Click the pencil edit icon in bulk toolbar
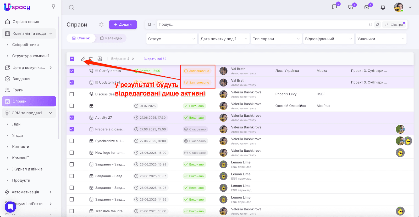 pyautogui.click(x=83, y=59)
